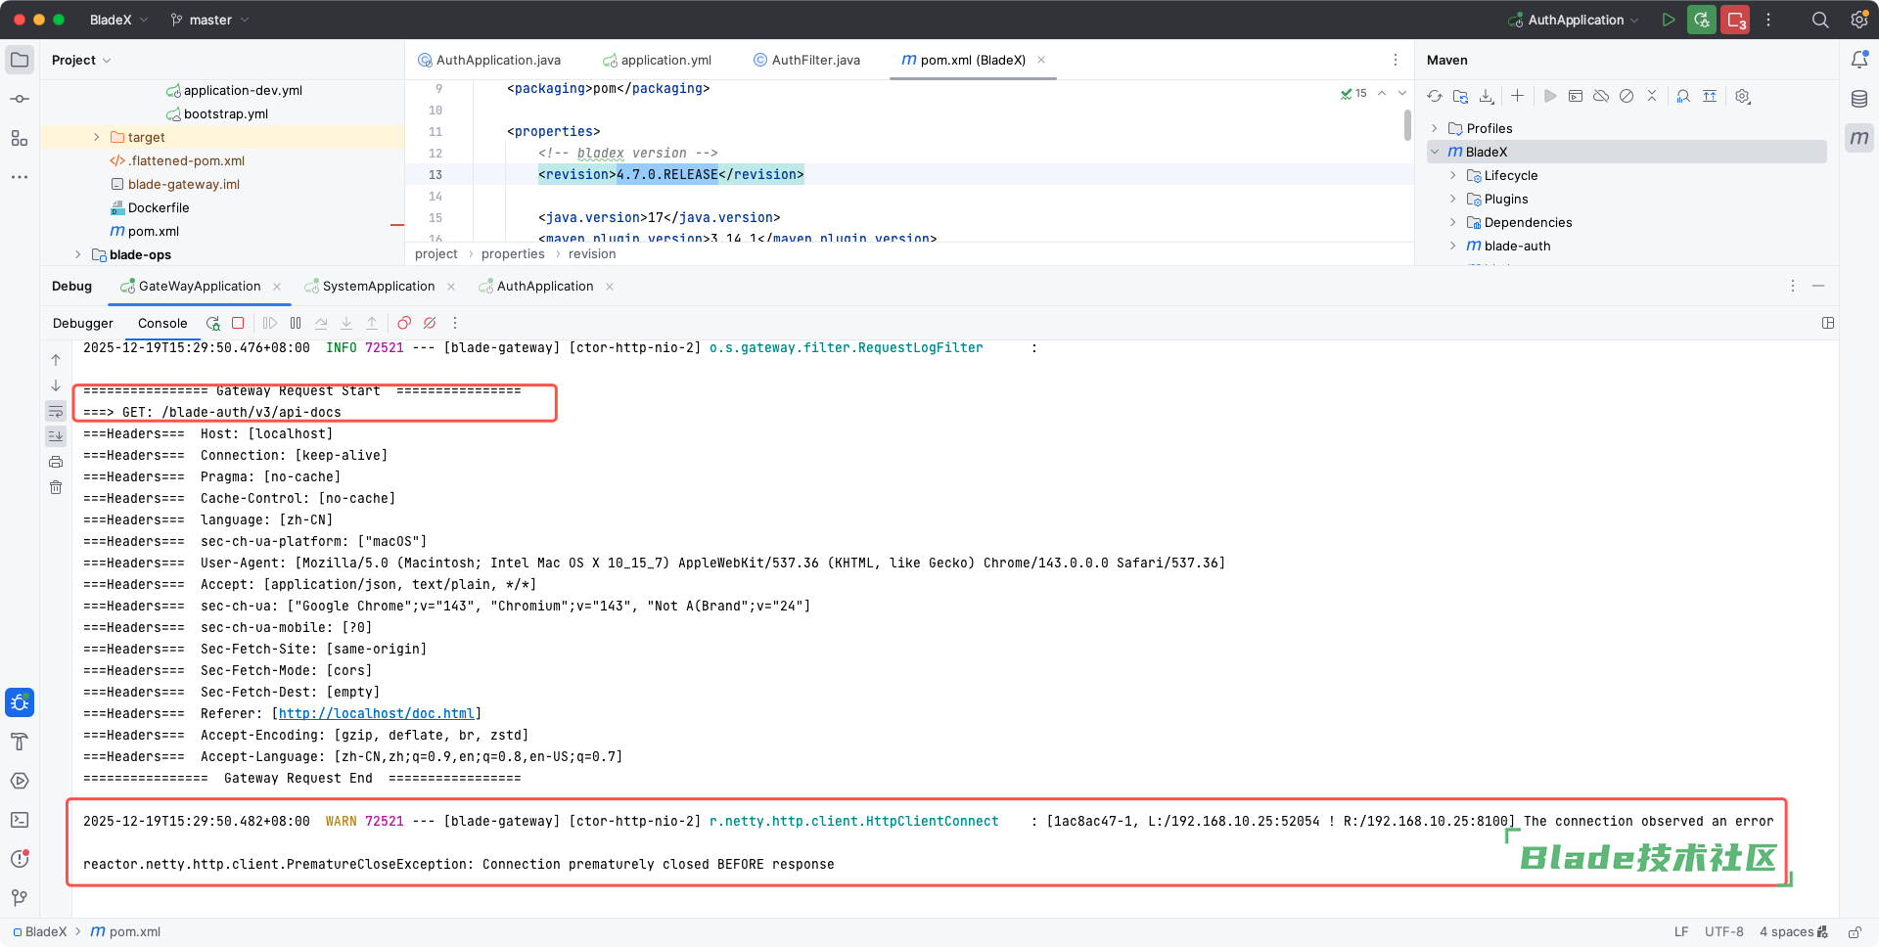
Task: Expand the target folder in the Project tree
Action: coord(96,137)
